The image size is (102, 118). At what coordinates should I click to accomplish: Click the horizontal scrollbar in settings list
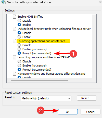pyautogui.click(x=40, y=80)
